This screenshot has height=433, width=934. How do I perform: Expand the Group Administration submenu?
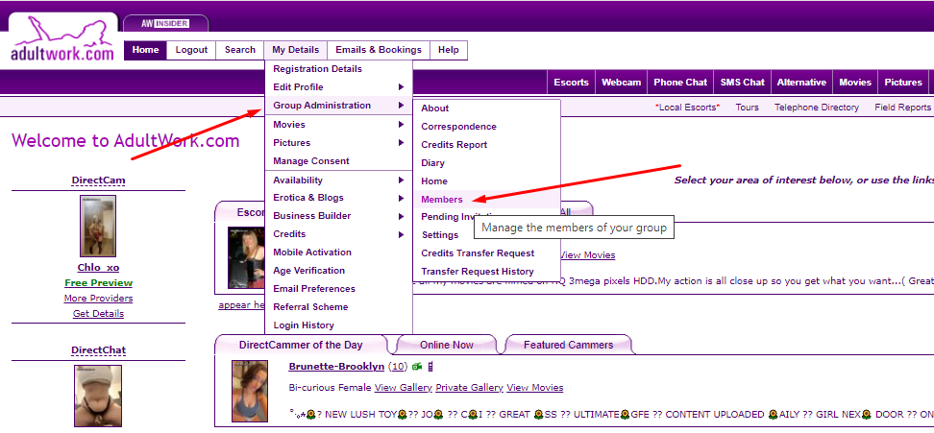tap(338, 106)
